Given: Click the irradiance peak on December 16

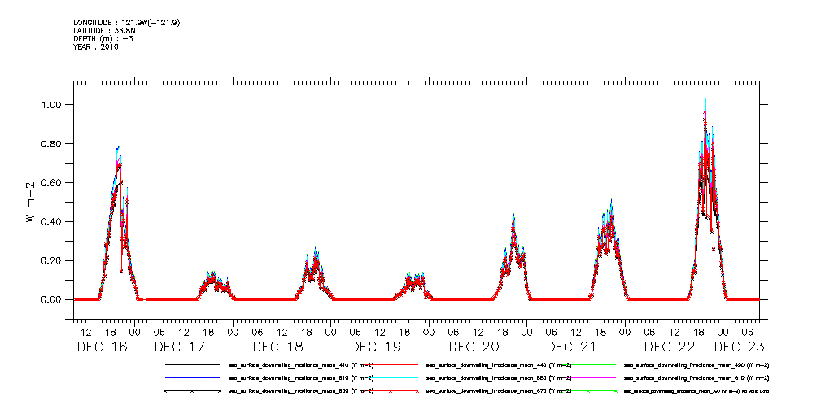Looking at the screenshot, I should [x=119, y=148].
